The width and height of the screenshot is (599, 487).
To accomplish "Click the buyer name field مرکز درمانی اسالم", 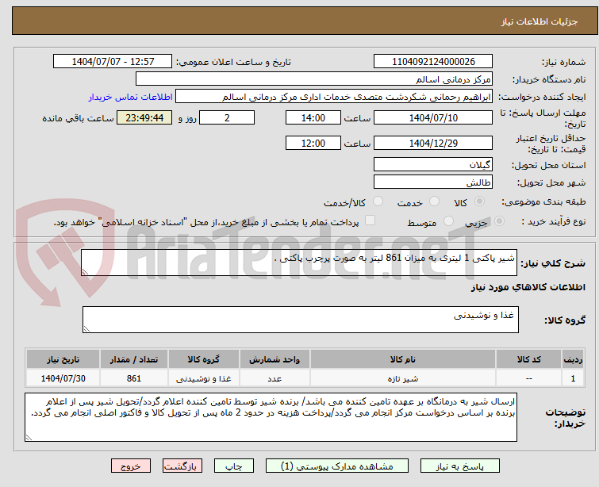I will tap(314, 79).
